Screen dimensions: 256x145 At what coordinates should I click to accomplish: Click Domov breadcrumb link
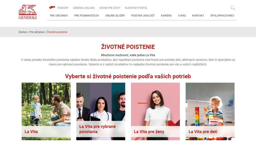click(23, 32)
